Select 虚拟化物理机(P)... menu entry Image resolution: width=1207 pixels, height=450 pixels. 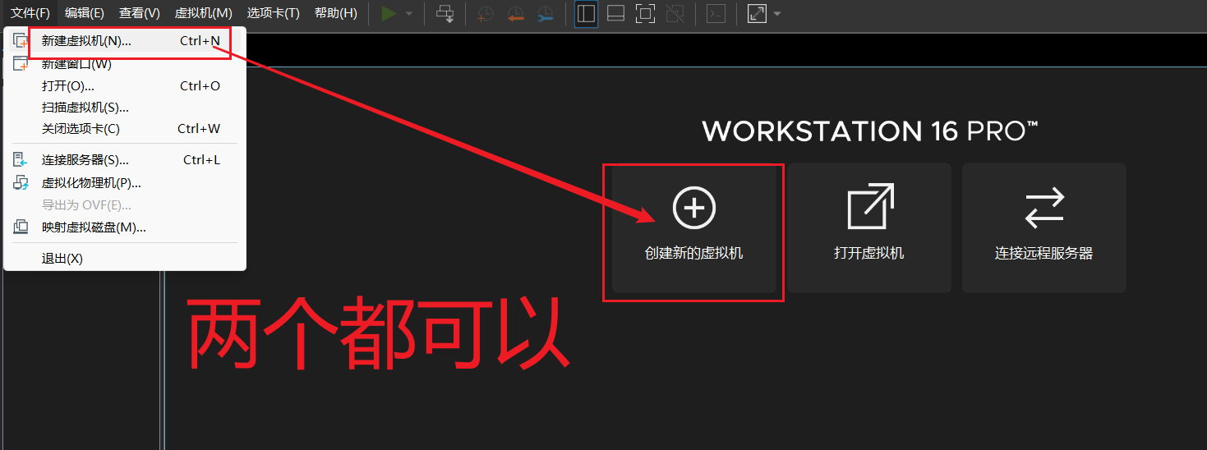point(125,182)
